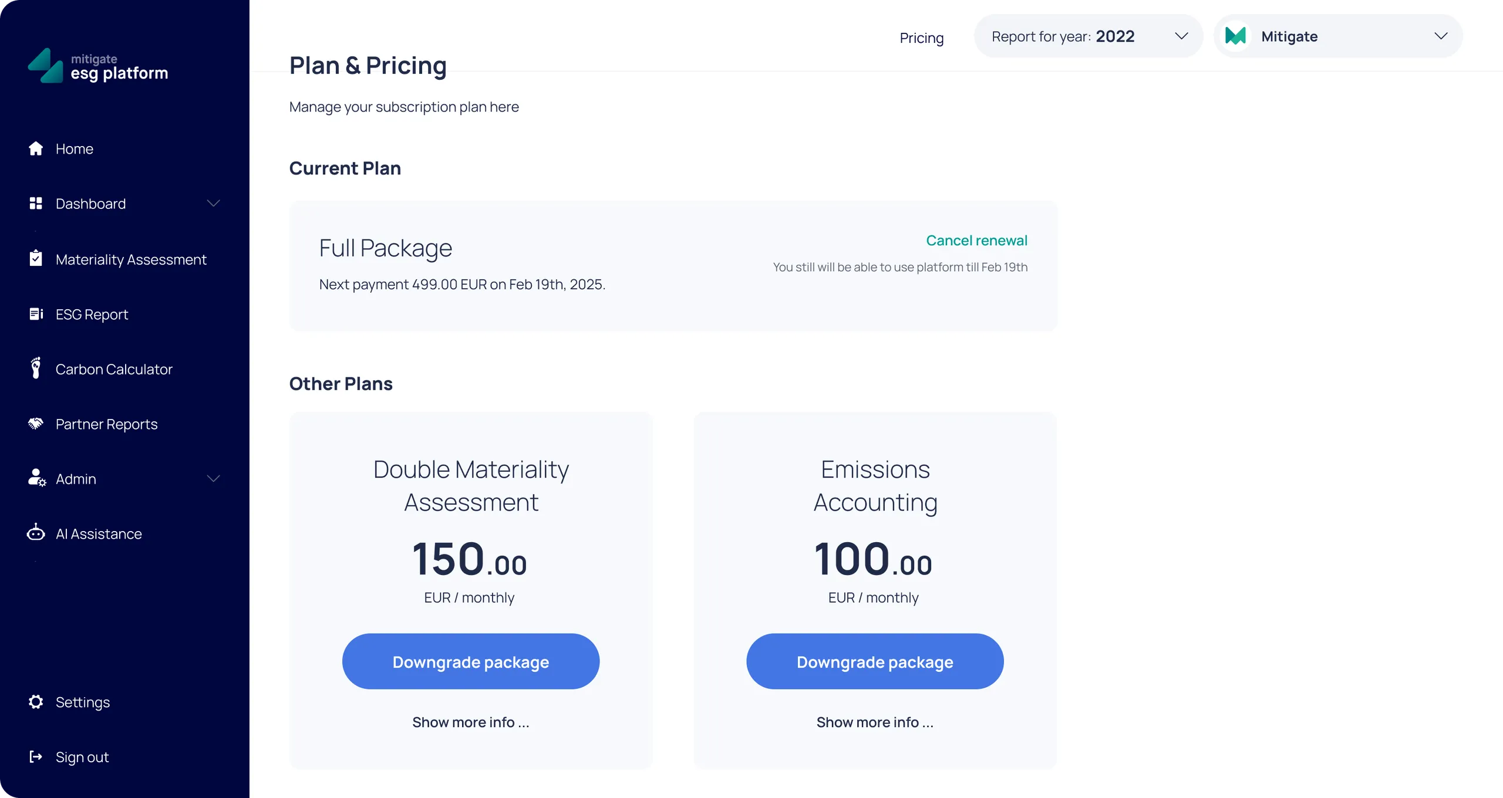This screenshot has width=1503, height=798.
Task: Open the Report for year dropdown
Action: [1089, 36]
